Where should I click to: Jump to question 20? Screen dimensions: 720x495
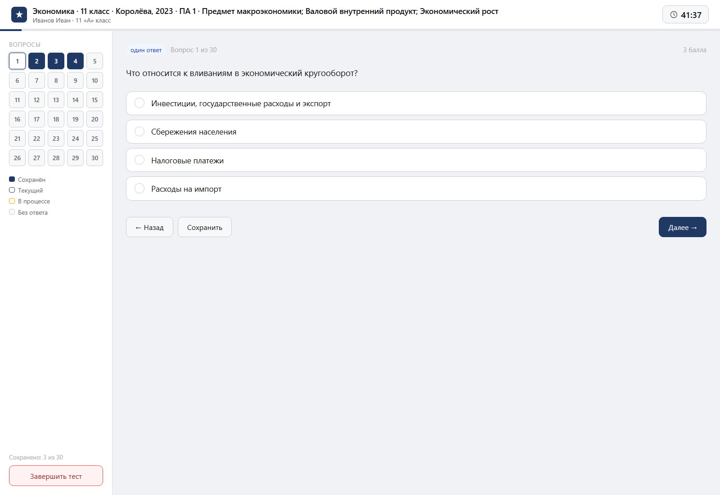94,119
